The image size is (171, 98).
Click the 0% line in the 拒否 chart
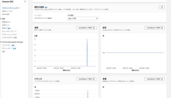point(135,53)
